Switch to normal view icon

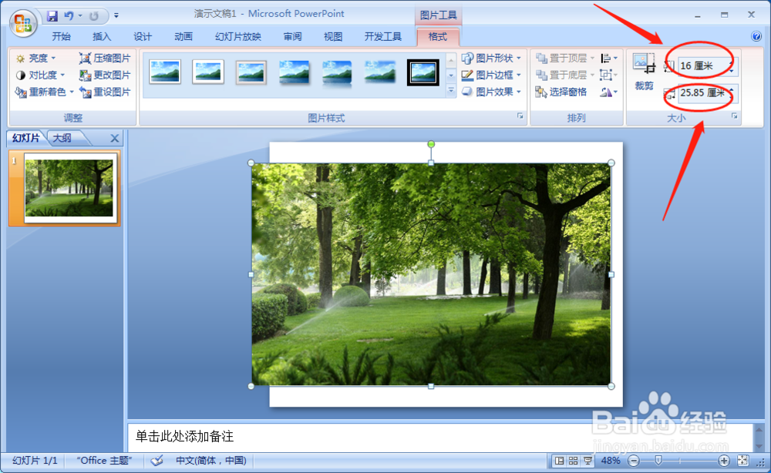click(x=559, y=461)
